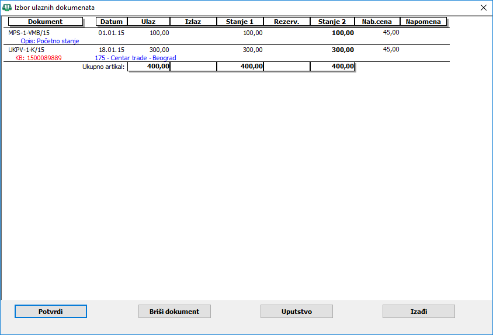Click Stanje 1 value 300,00
The image size is (493, 335).
[x=253, y=50]
